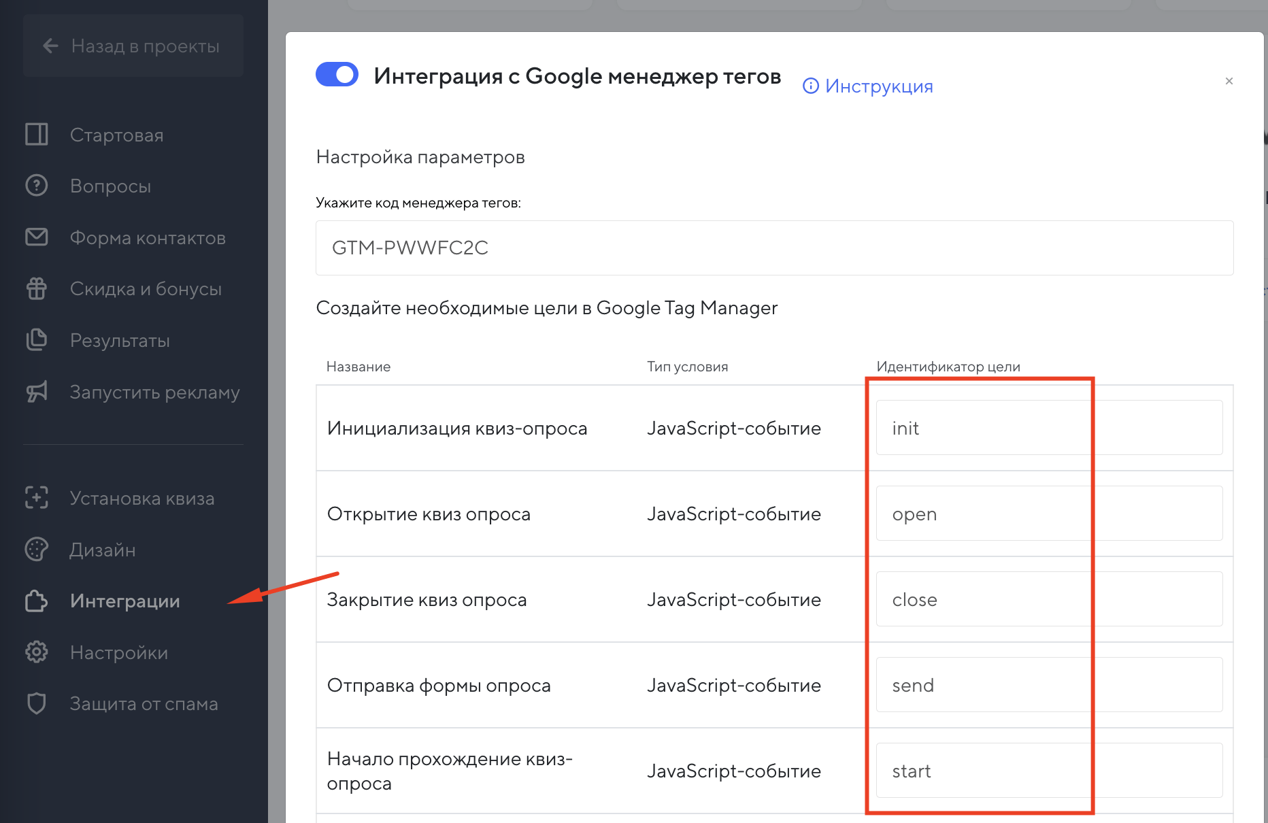Click the send goal identifier field
The height and width of the screenshot is (823, 1268).
click(1049, 685)
